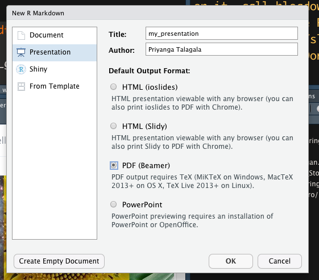Click Create Empty Document button
Image resolution: width=319 pixels, height=280 pixels.
(59, 261)
